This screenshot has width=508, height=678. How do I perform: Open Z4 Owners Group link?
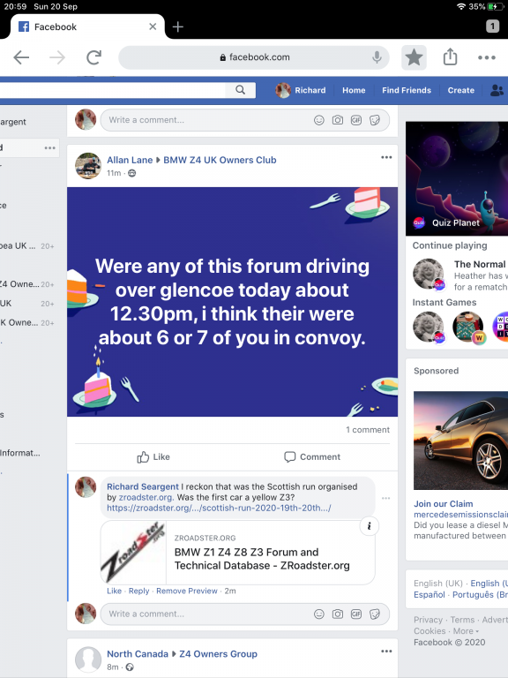(x=218, y=654)
